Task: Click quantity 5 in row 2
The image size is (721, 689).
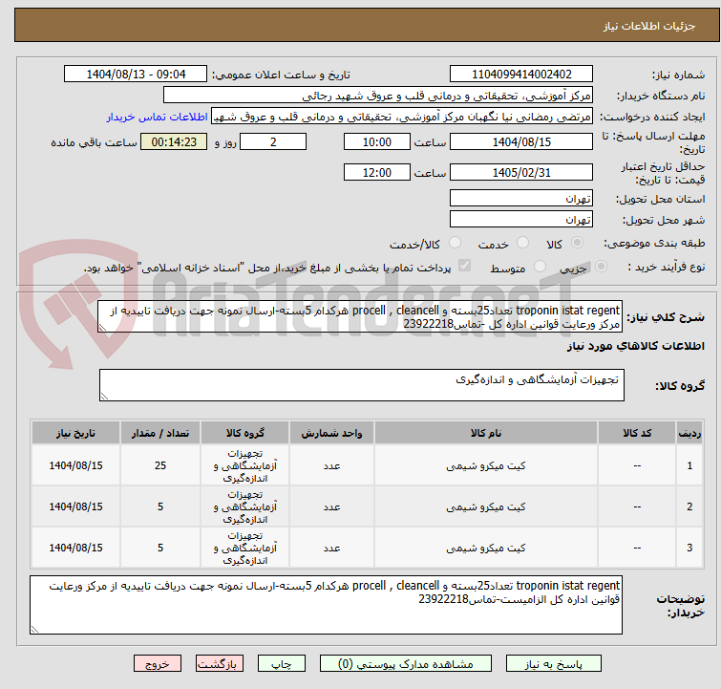Action: [x=160, y=506]
